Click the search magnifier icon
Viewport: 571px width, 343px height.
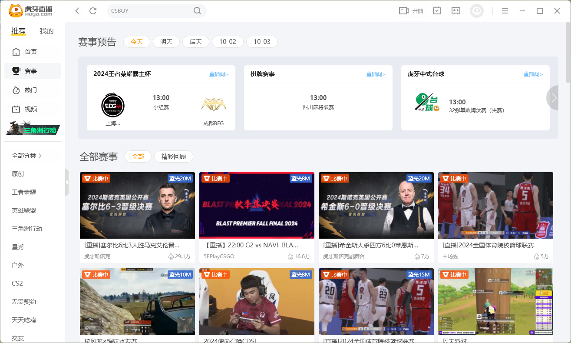(197, 11)
